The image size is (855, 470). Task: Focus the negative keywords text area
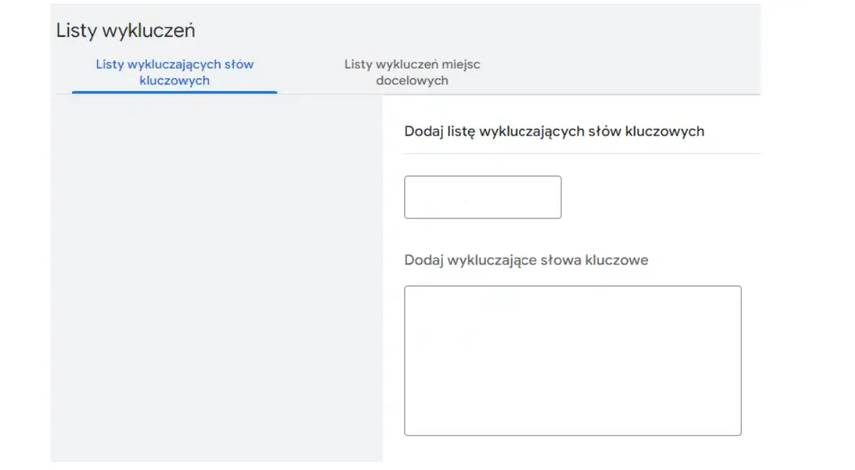pyautogui.click(x=573, y=360)
